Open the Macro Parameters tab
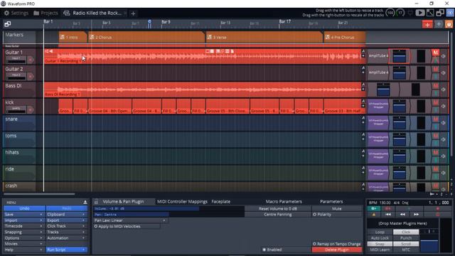This screenshot has width=455, height=256. (284, 201)
